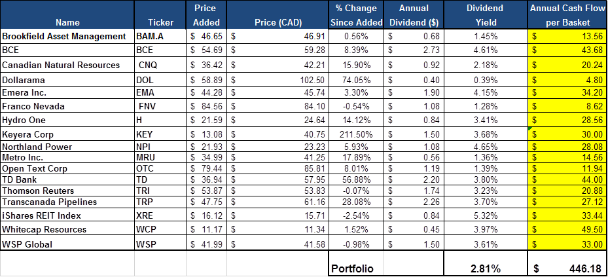
Task: Select the Price Added header cell
Action: click(x=206, y=15)
